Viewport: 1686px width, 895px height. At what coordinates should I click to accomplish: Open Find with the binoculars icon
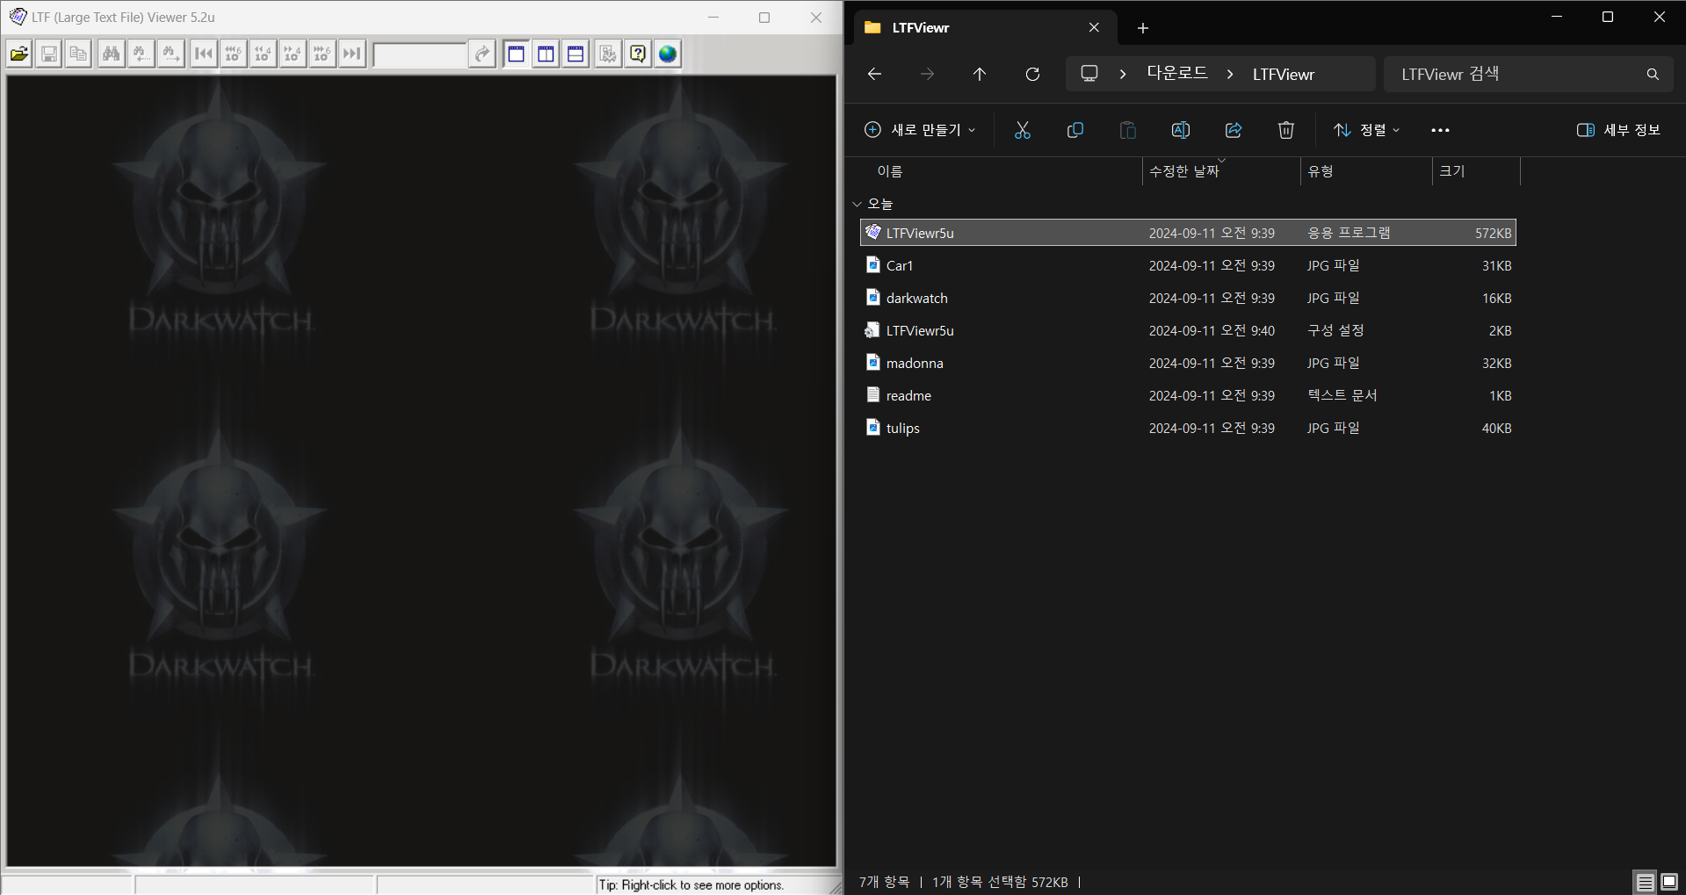pyautogui.click(x=111, y=54)
